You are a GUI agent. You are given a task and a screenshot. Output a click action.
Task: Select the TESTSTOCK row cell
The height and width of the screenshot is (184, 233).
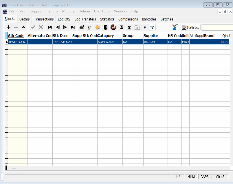(x=17, y=42)
